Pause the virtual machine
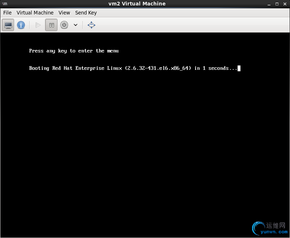 click(51, 25)
